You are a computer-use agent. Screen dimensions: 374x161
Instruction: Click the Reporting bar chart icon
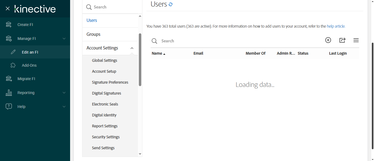9,93
